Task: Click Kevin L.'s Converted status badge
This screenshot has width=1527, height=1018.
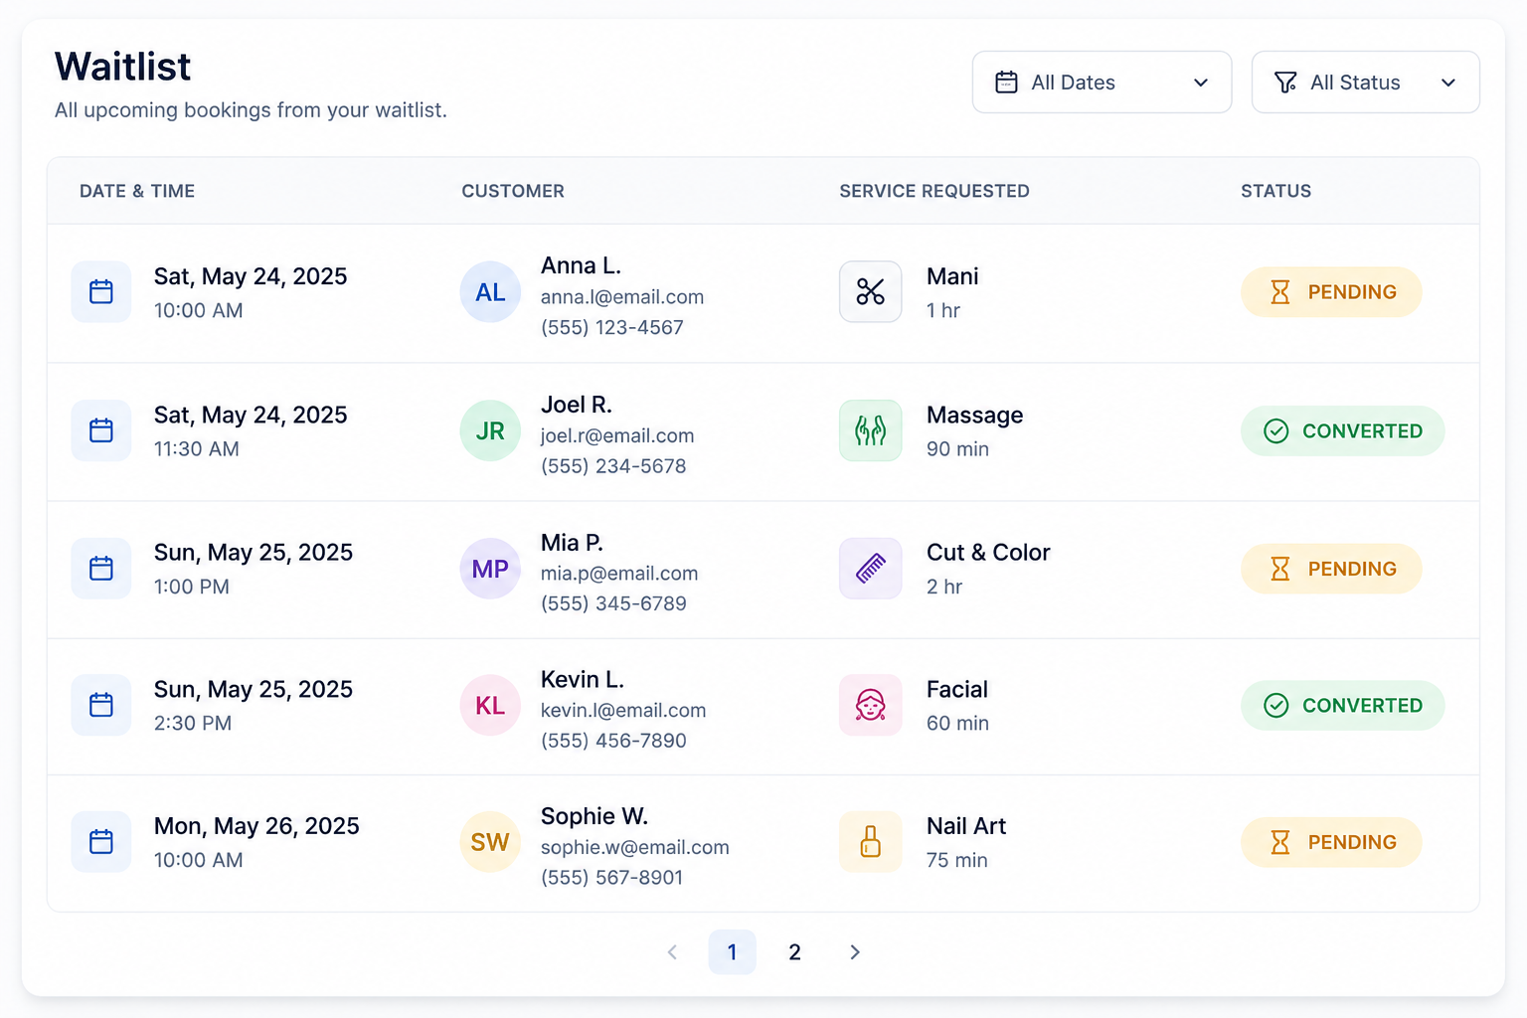Action: (1342, 705)
